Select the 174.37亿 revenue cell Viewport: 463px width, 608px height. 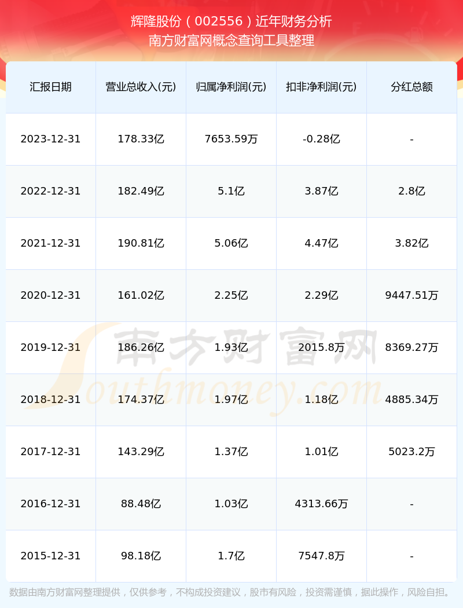coord(141,400)
